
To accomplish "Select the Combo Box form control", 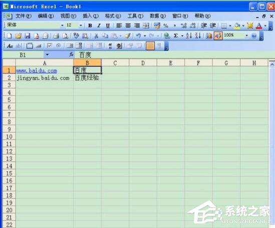I will tap(79, 46).
